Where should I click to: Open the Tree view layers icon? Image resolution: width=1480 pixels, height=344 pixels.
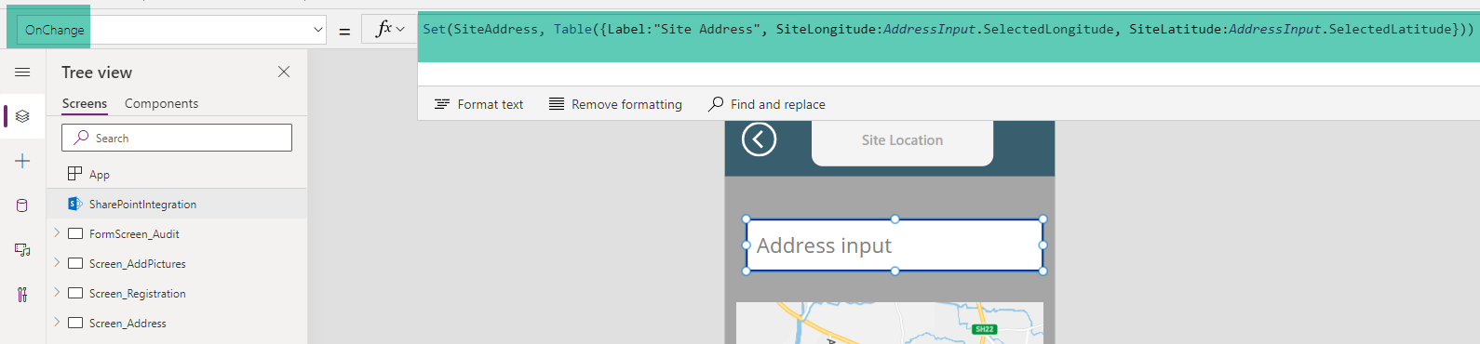click(22, 116)
